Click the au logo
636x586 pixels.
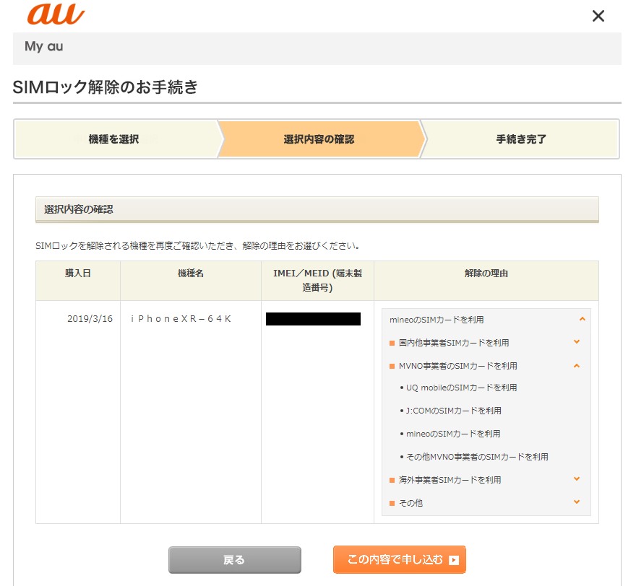[x=56, y=15]
